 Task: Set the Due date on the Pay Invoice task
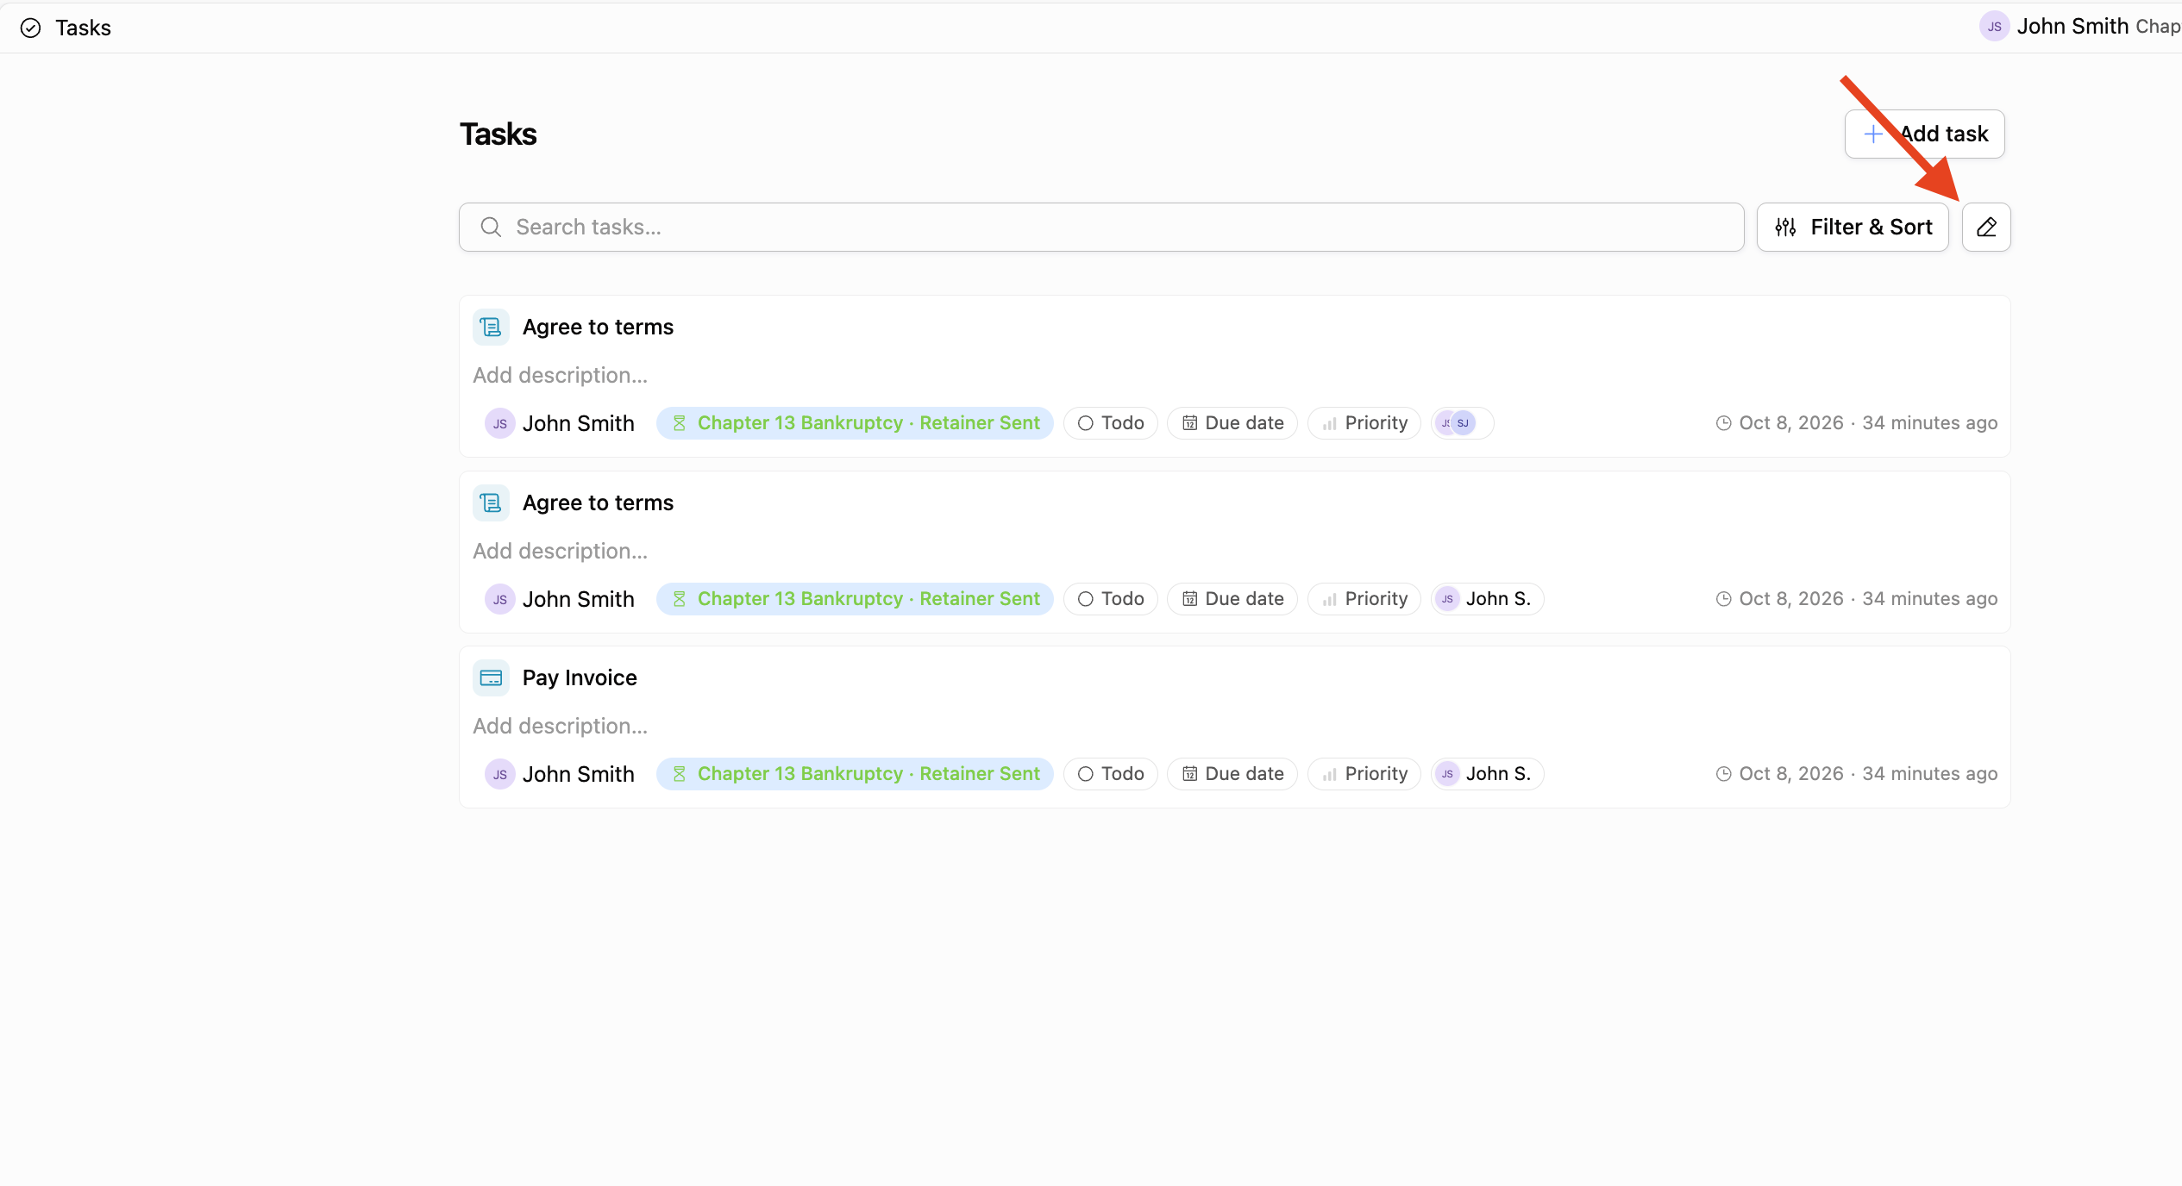(1232, 774)
